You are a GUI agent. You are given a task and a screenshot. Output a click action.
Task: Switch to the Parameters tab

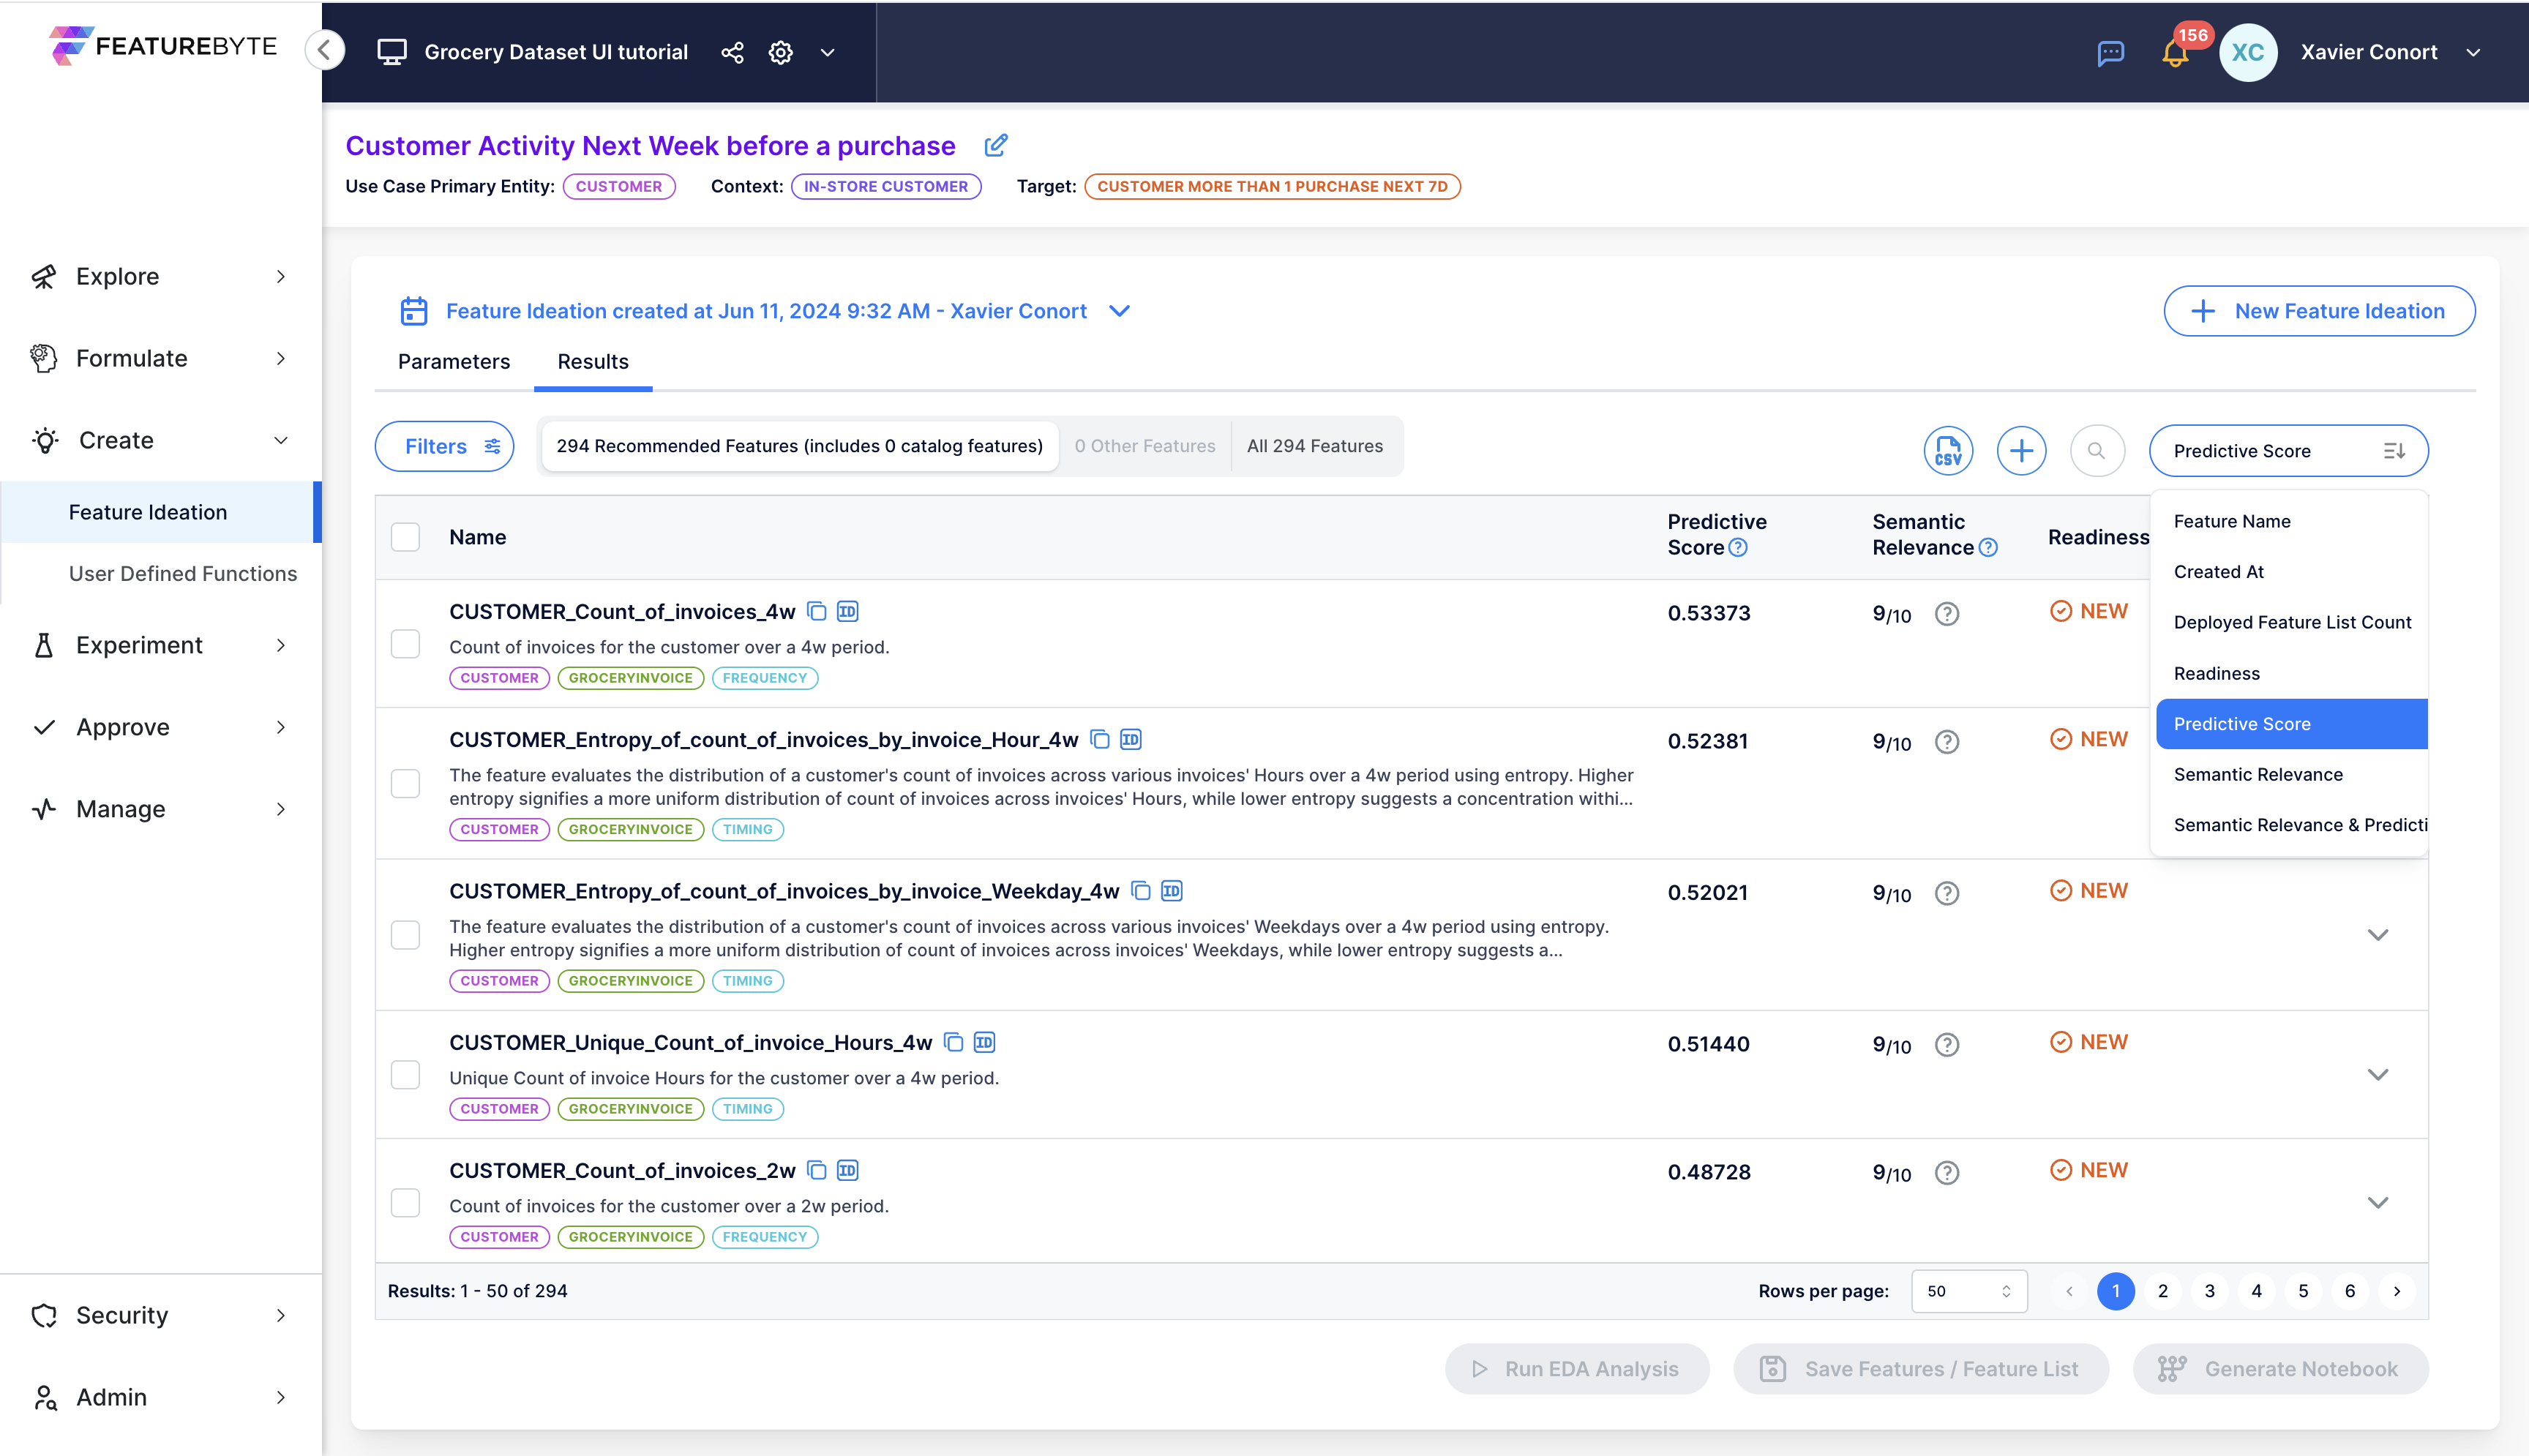[454, 361]
